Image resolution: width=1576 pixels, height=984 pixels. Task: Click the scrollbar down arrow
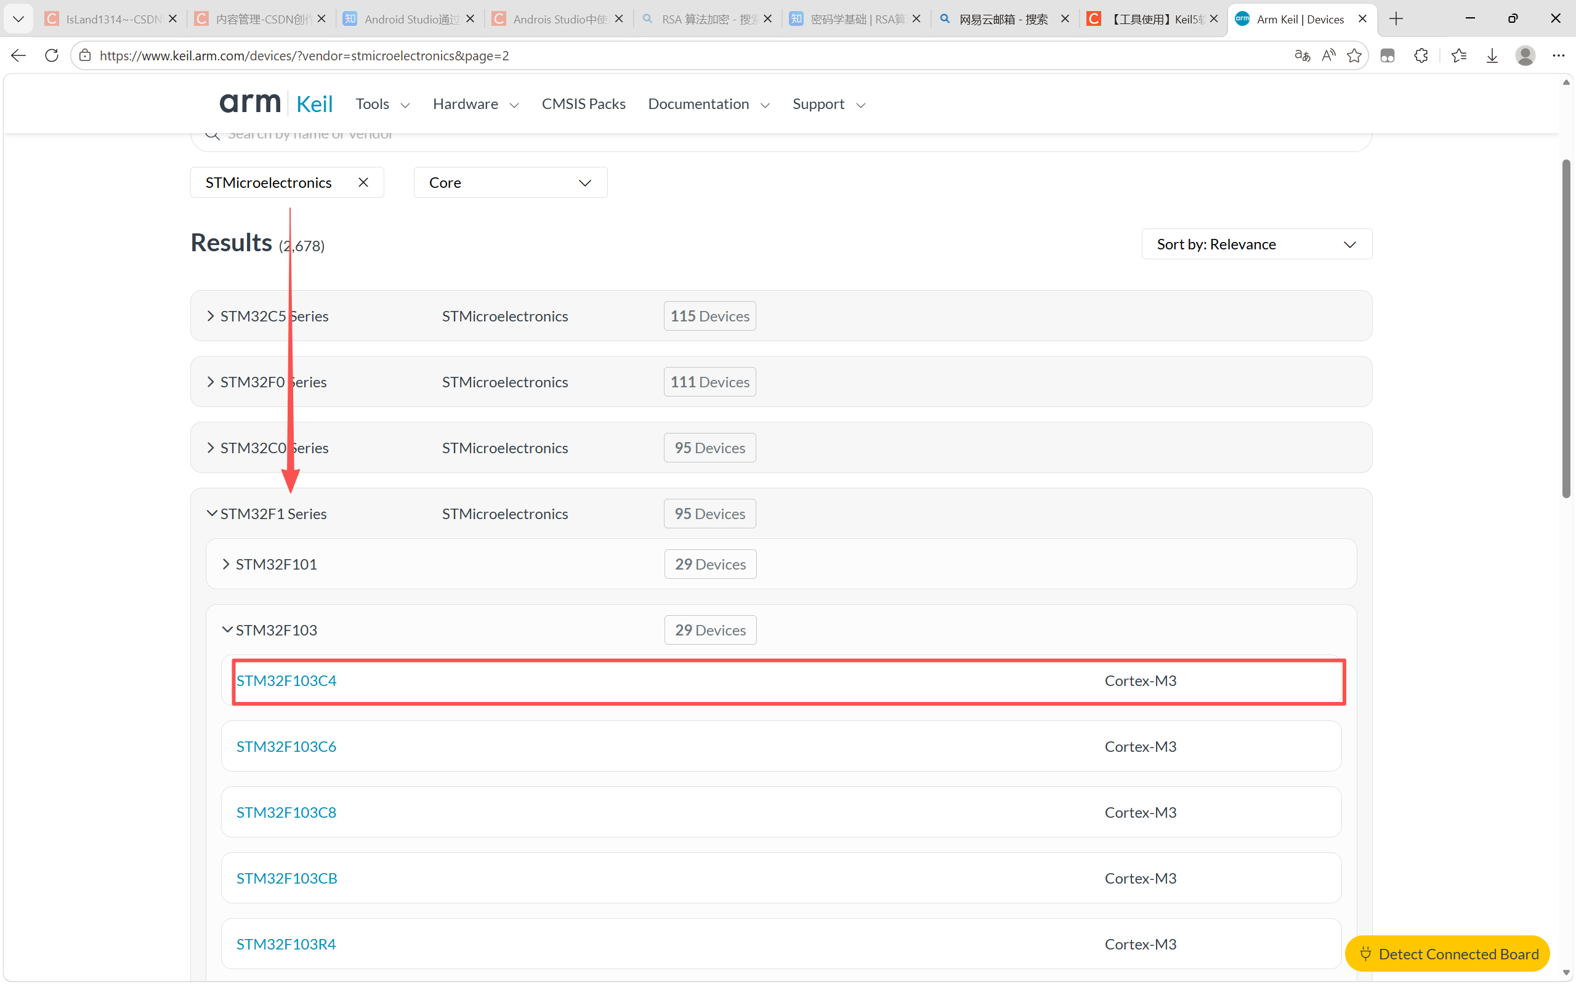pos(1566,972)
